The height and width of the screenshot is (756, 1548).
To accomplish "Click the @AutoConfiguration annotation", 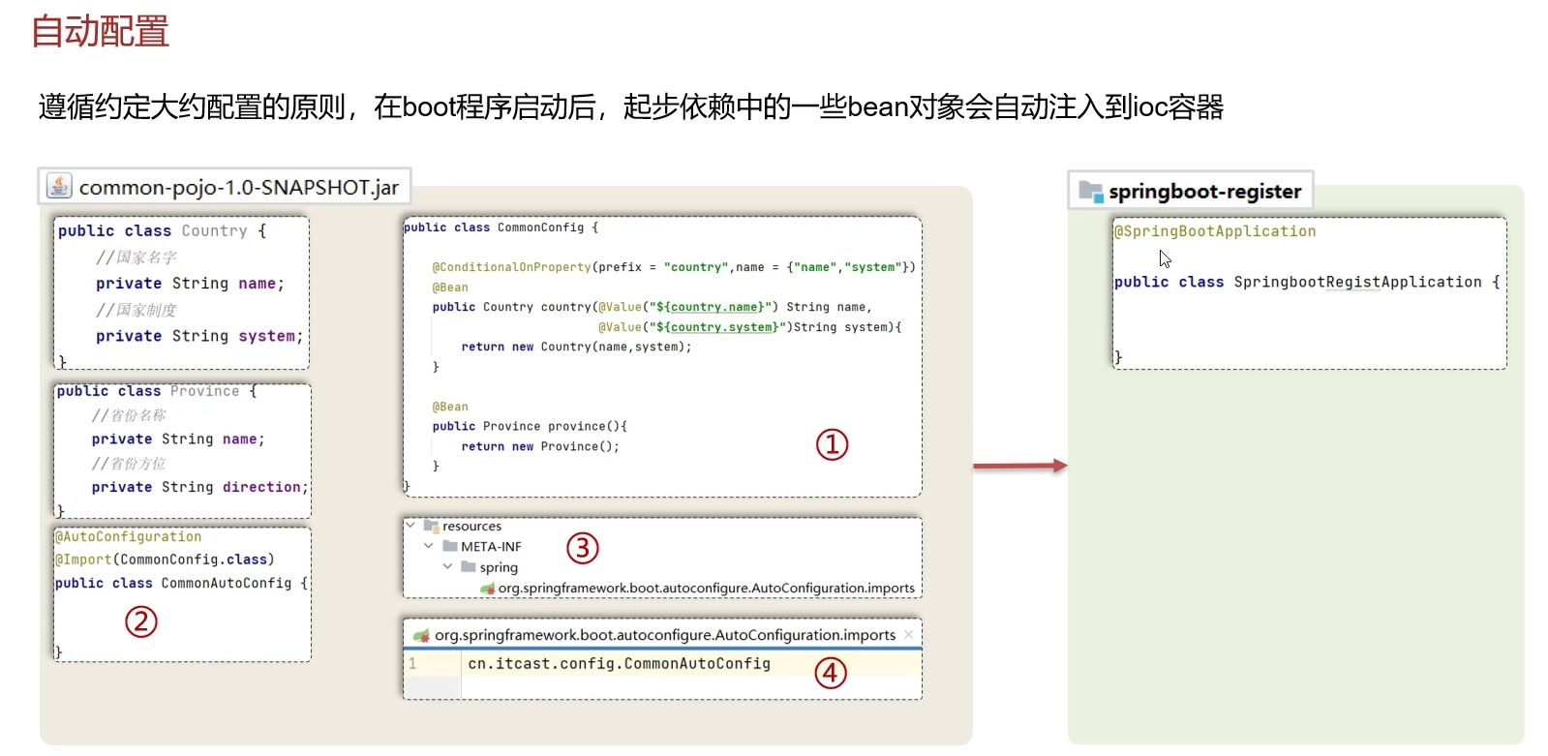I will 129,536.
